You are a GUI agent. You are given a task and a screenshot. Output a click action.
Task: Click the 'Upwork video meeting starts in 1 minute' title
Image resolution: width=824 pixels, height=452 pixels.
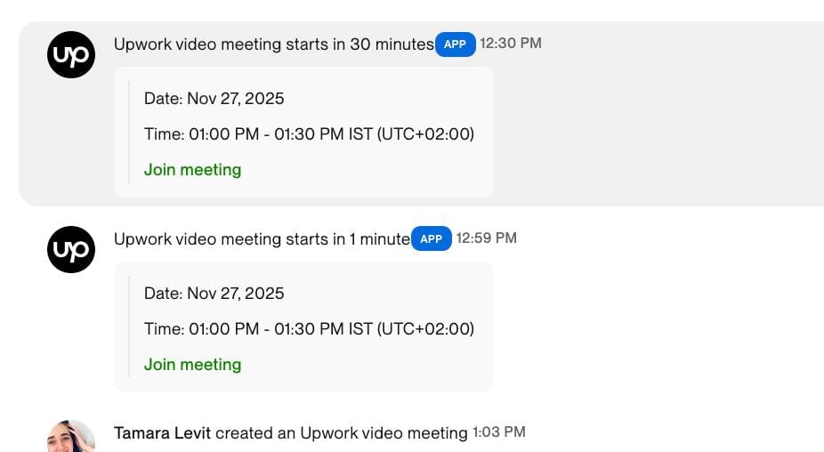[x=262, y=238]
